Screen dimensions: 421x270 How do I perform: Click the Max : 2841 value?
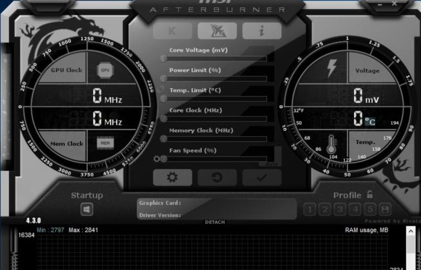83,230
